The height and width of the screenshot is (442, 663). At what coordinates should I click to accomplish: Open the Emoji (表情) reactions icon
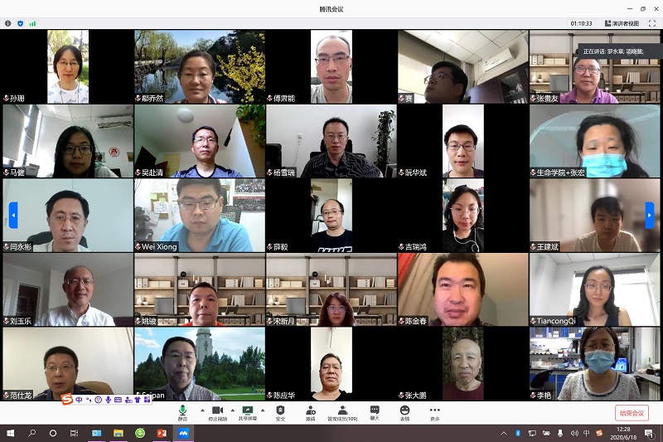click(404, 411)
